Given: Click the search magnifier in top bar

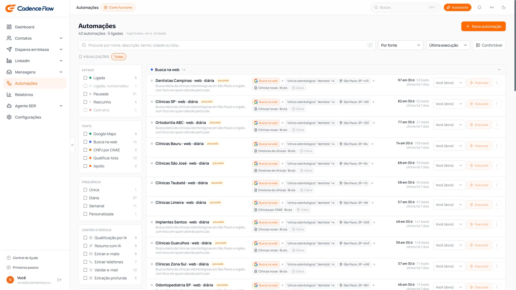Looking at the screenshot, I should click(376, 7).
